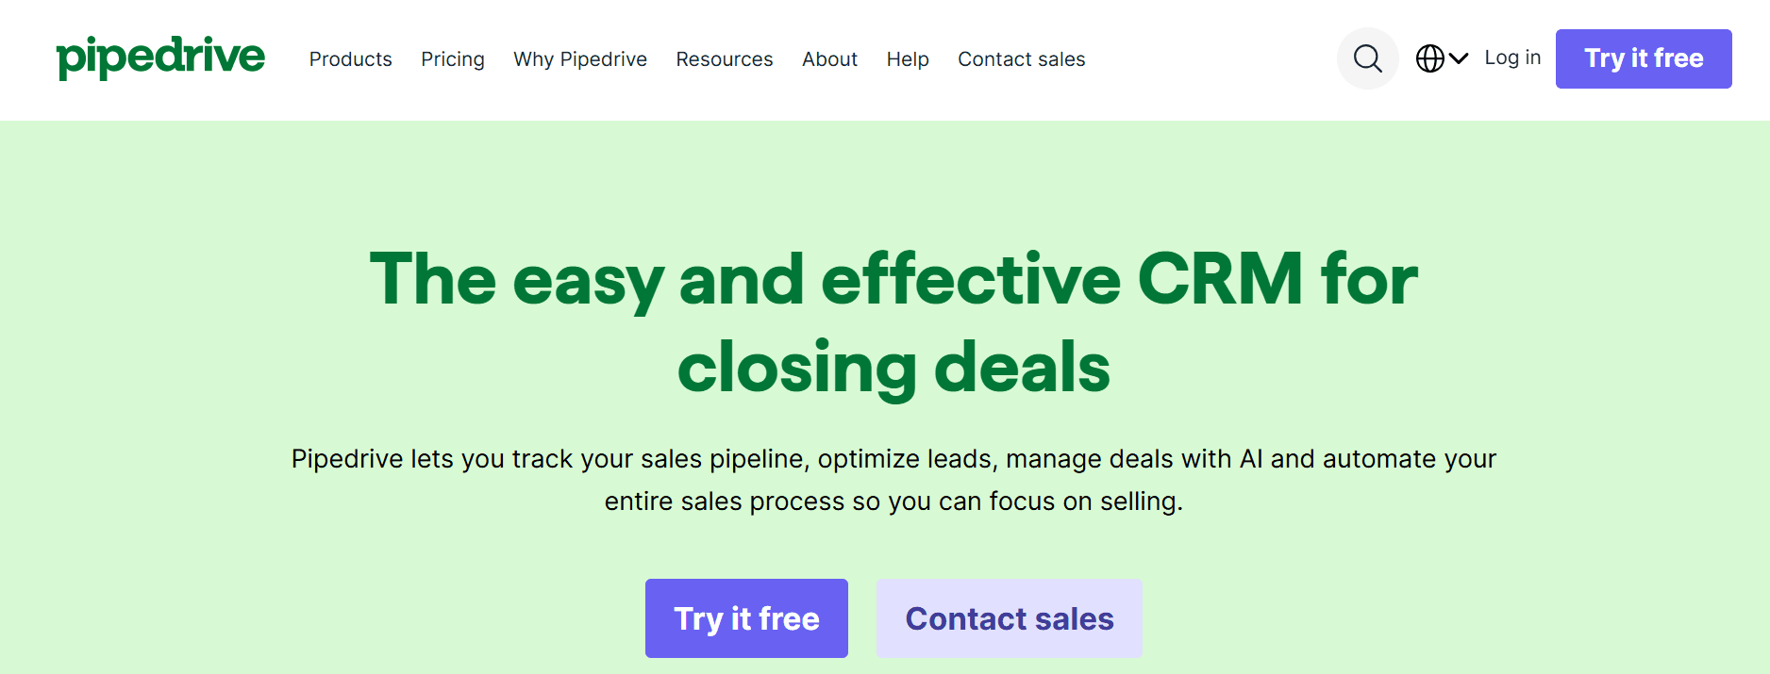Click the Log in link

pyautogui.click(x=1511, y=58)
